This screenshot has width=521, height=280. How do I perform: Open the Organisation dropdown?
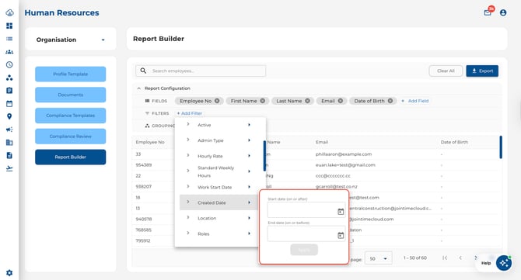tap(71, 40)
